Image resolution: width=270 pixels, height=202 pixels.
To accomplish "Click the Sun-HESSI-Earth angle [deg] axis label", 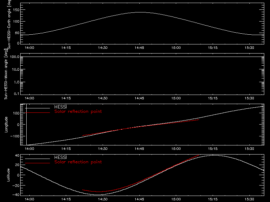I will pos(9,25).
